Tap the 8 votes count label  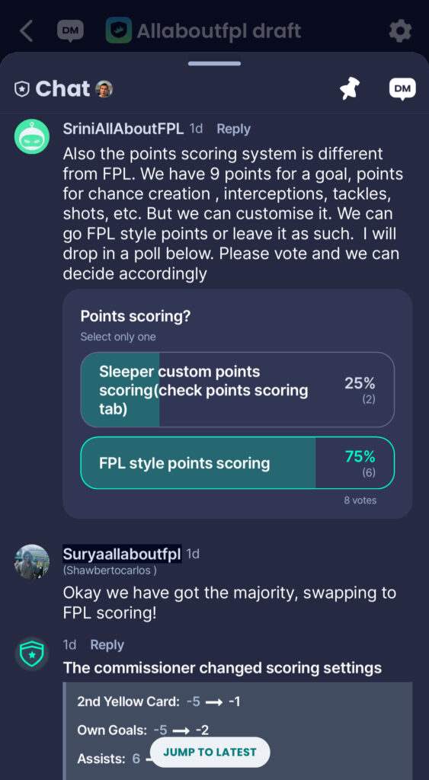point(360,500)
